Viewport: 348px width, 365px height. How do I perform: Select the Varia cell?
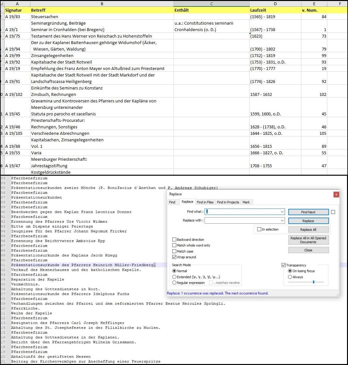(x=102, y=153)
